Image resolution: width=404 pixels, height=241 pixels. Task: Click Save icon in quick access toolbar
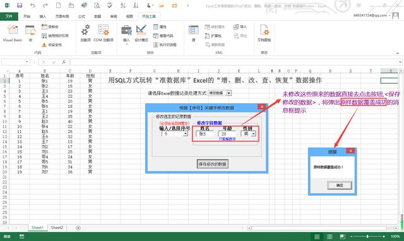coord(20,6)
